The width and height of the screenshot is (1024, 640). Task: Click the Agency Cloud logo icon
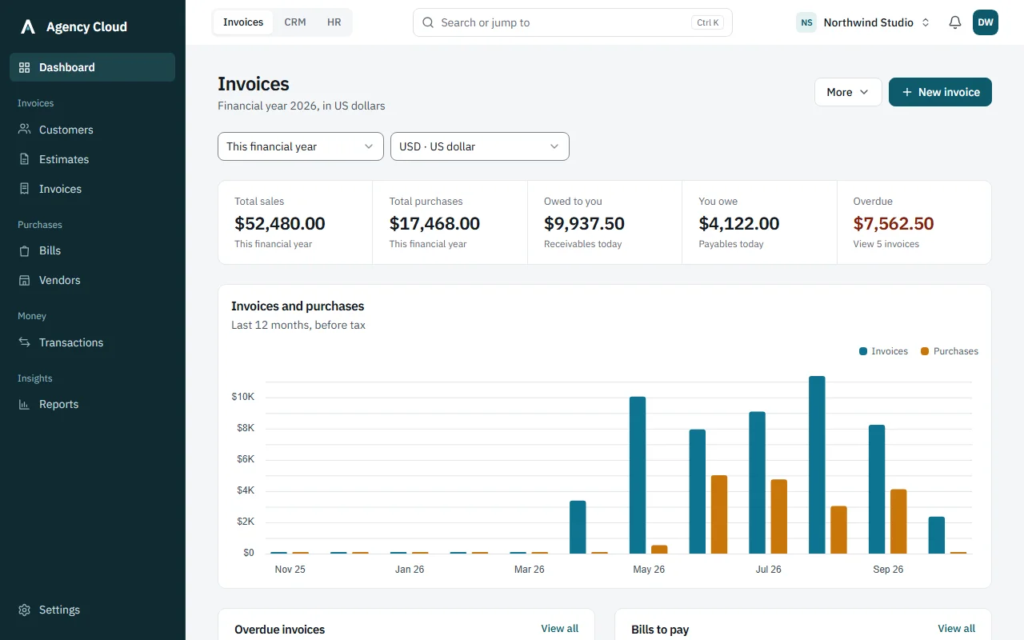pyautogui.click(x=28, y=27)
